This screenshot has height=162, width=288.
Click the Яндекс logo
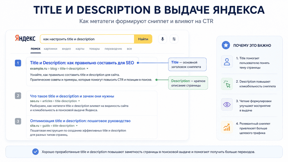point(25,38)
